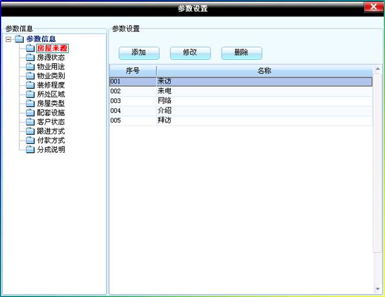
Task: Select 房屋类型 in the tree
Action: [x=51, y=104]
